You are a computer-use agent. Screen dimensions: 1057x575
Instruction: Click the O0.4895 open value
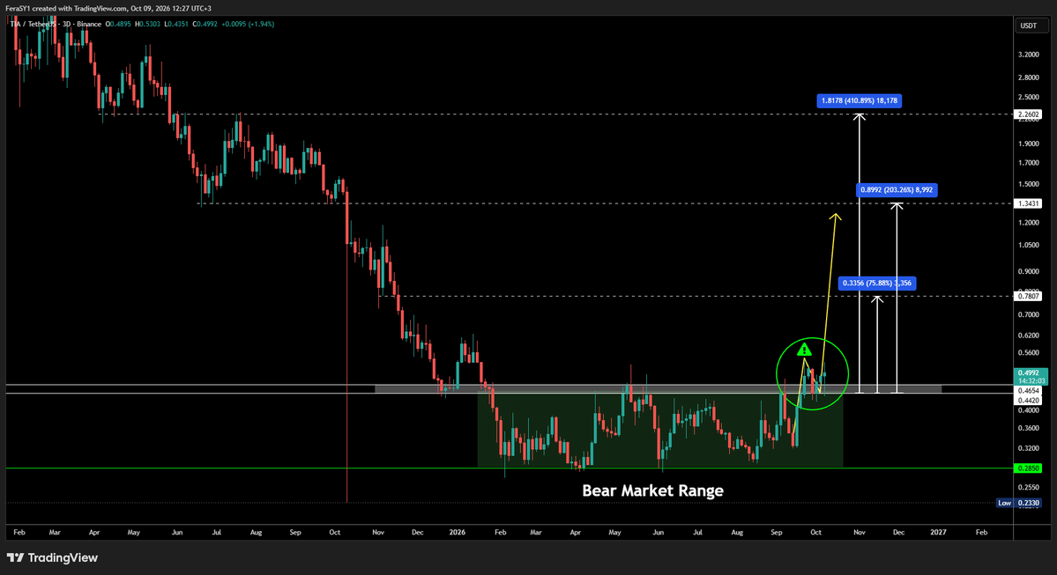[x=118, y=25]
